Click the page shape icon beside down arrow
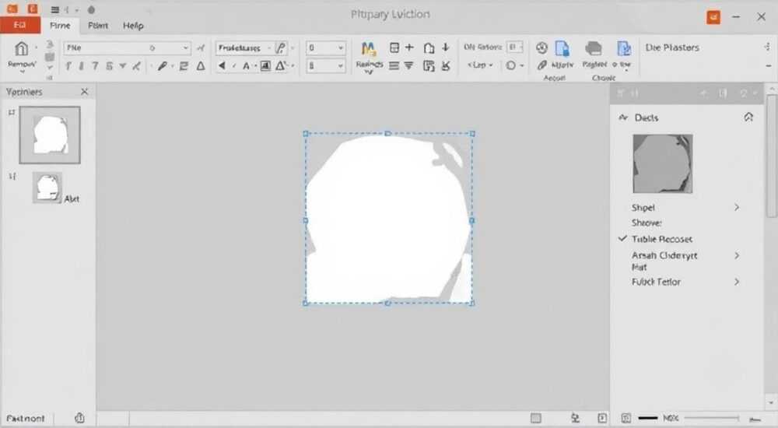 coord(429,48)
